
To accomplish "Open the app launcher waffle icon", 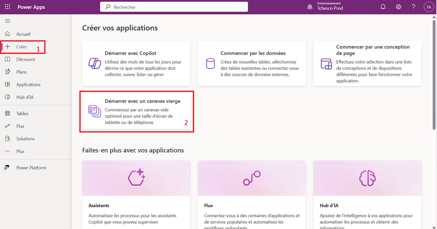I will (7, 7).
